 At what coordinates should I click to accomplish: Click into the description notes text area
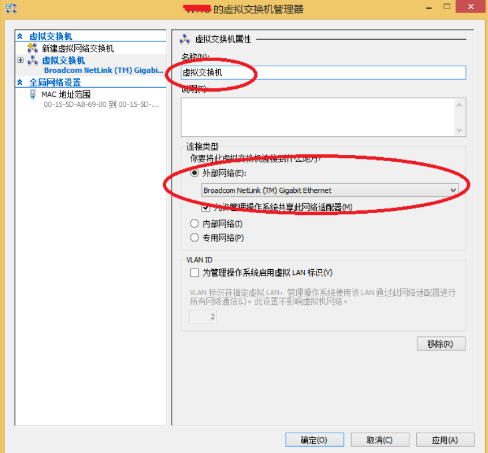pos(317,117)
